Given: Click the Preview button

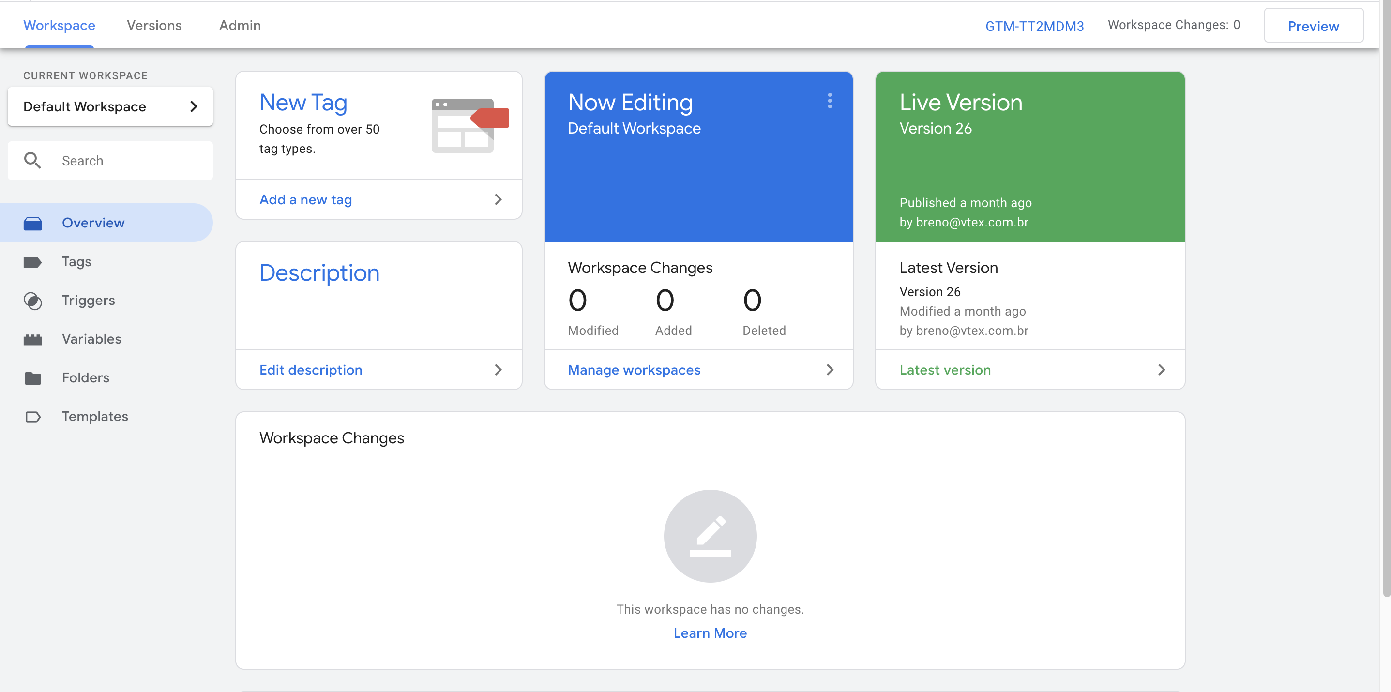Looking at the screenshot, I should point(1313,25).
